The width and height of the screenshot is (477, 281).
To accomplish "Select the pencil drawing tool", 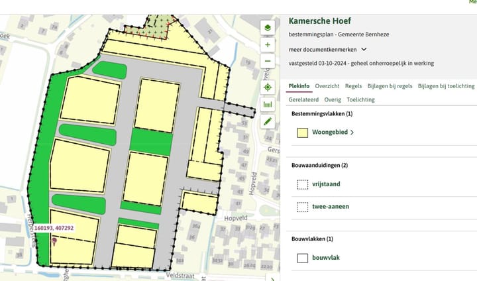I will tap(268, 121).
